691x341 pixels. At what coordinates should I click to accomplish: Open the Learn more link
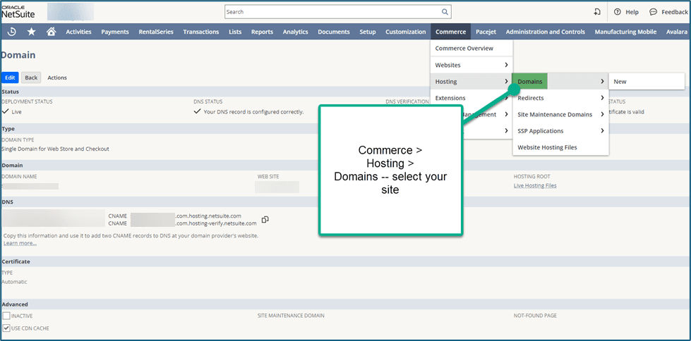pyautogui.click(x=20, y=243)
